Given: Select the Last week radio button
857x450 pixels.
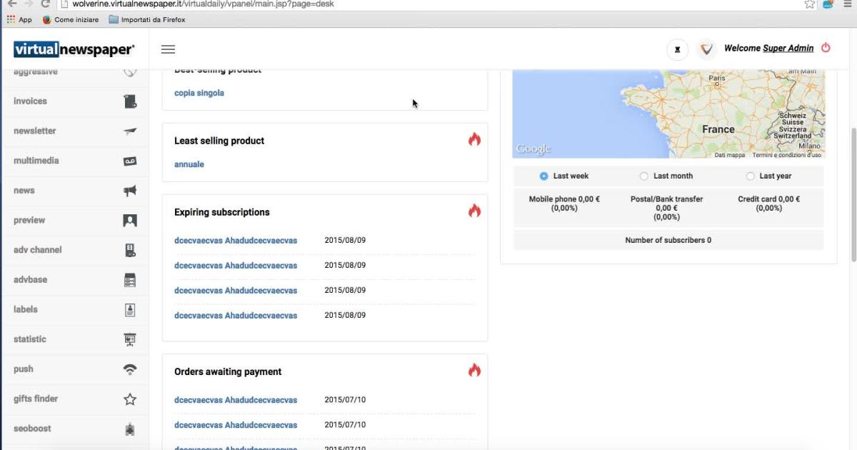Looking at the screenshot, I should 544,176.
